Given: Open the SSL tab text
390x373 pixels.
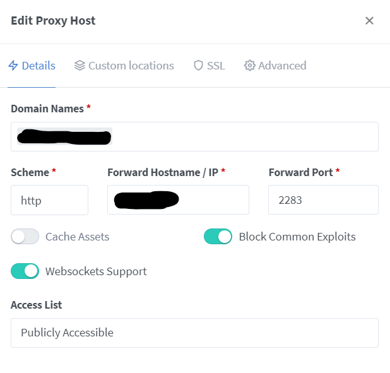Looking at the screenshot, I should pyautogui.click(x=216, y=66).
